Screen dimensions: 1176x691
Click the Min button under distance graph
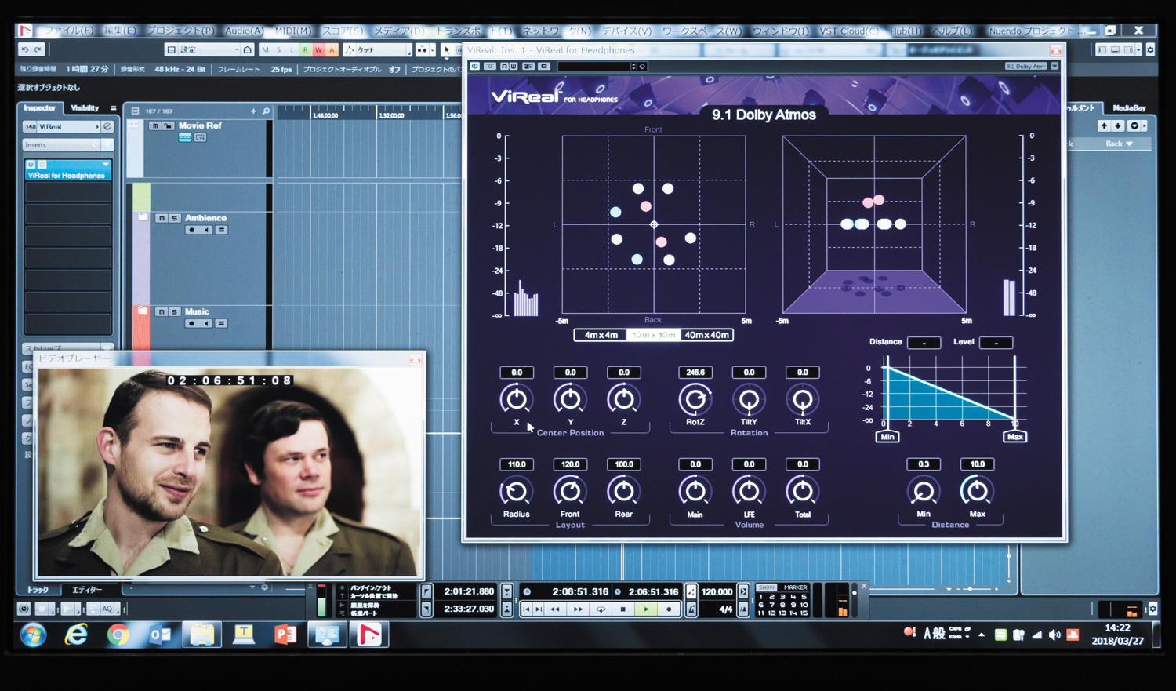(887, 437)
